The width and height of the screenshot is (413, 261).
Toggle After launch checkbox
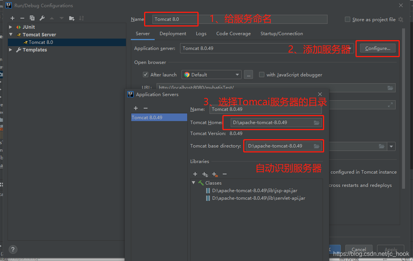tap(145, 75)
